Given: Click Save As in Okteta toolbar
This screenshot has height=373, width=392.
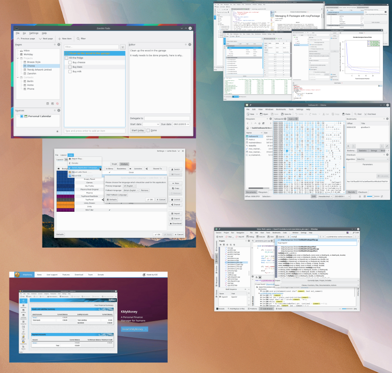Looking at the screenshot, I should [x=286, y=114].
